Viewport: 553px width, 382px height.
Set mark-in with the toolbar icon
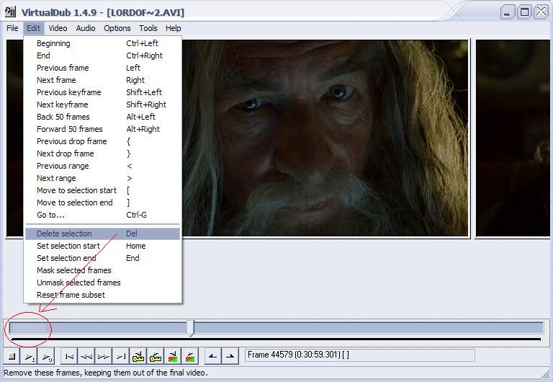212,356
